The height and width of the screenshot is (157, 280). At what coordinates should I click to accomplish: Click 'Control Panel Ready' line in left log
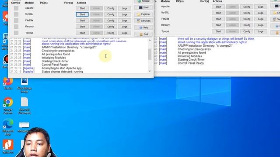point(55,65)
